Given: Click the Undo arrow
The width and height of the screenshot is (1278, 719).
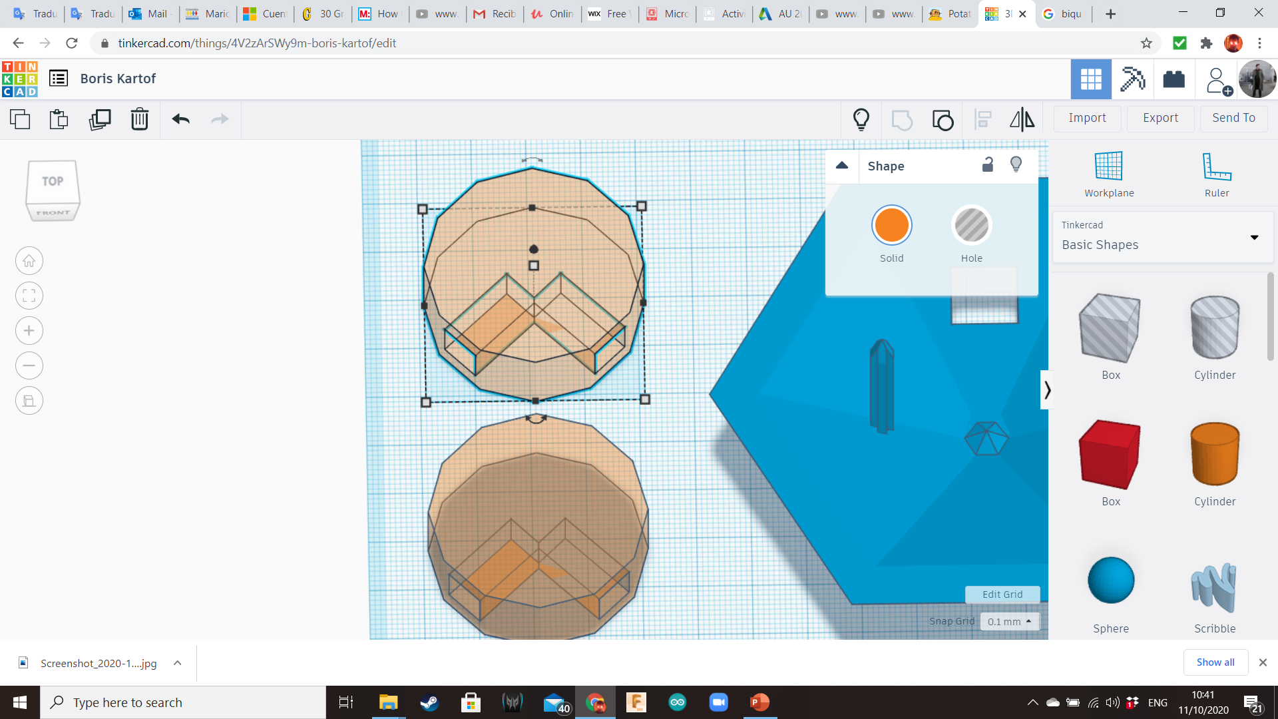Looking at the screenshot, I should point(180,119).
